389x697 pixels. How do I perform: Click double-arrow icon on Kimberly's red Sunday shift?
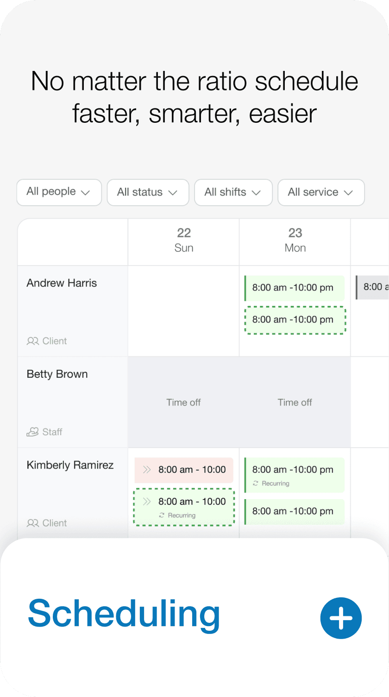click(147, 470)
